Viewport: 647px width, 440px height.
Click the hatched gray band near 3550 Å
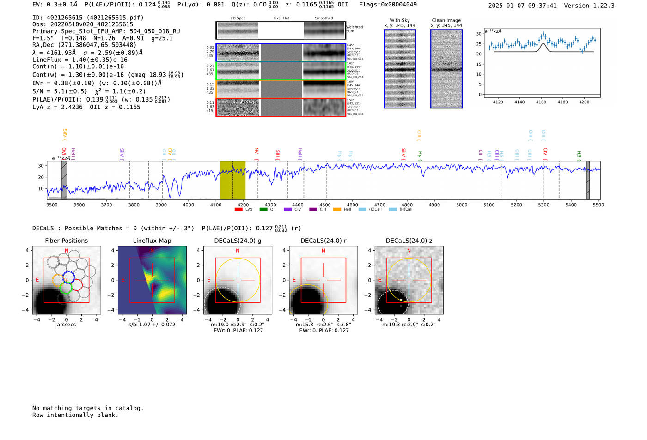(64, 181)
